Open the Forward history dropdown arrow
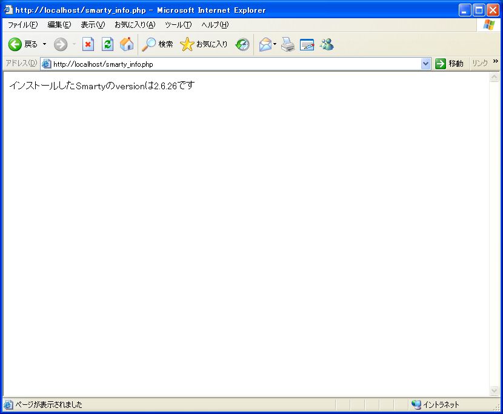Screen dimensions: 503x414 (x=74, y=44)
